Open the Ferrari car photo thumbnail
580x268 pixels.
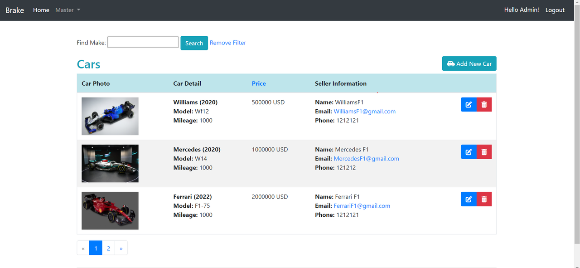tap(110, 210)
